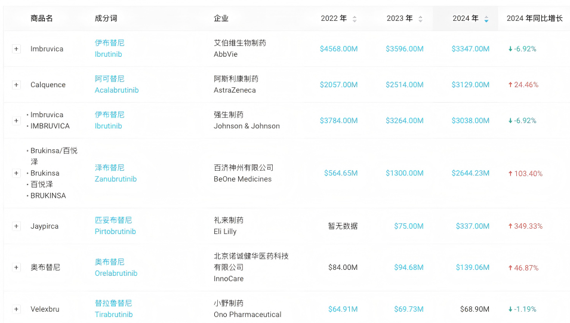Expand the 奥布替尼 row plus icon
The height and width of the screenshot is (323, 570).
coord(16,267)
